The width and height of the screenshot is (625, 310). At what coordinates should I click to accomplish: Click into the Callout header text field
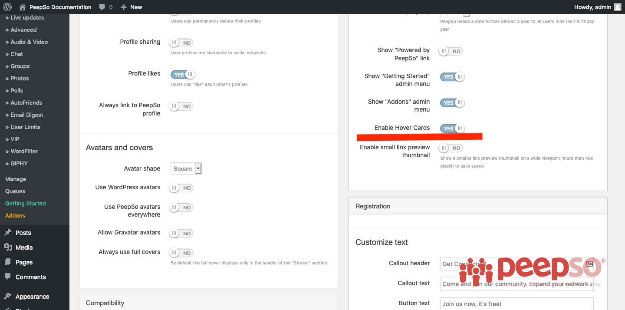[516, 264]
